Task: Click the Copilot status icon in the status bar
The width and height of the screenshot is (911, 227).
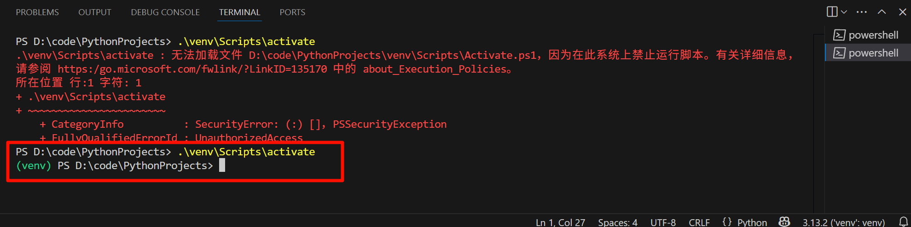Action: (x=784, y=222)
